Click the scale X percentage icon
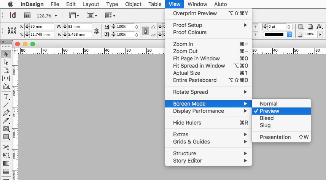Image resolution: width=326 pixels, height=180 pixels. tap(107, 27)
